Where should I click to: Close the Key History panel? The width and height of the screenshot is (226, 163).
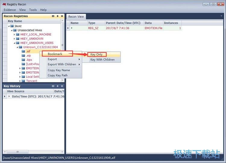pyautogui.click(x=62, y=86)
